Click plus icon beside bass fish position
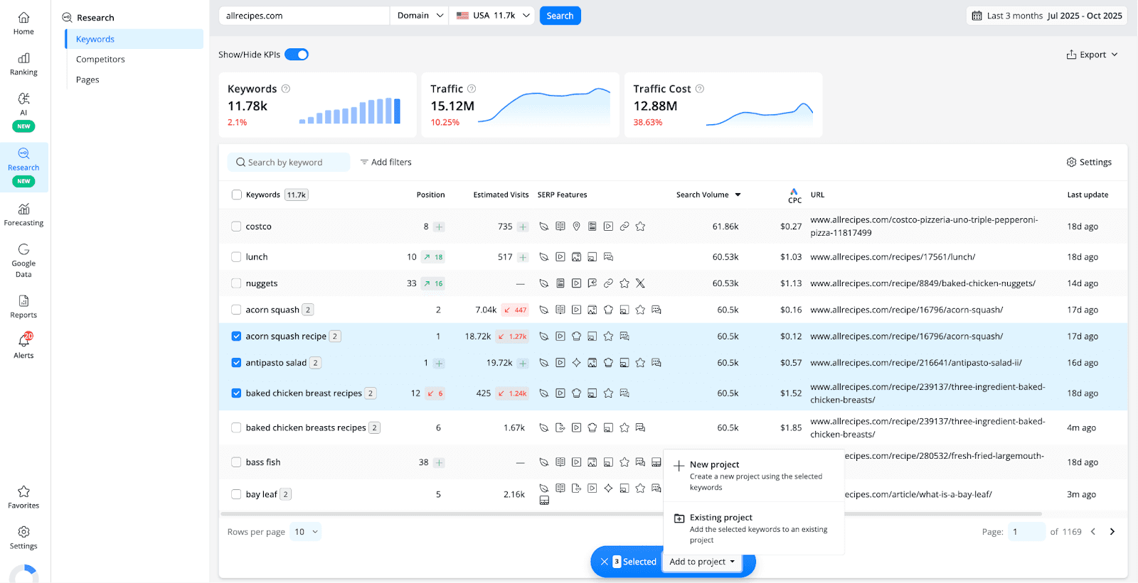Screen dimensions: 1138x583 click(439, 462)
